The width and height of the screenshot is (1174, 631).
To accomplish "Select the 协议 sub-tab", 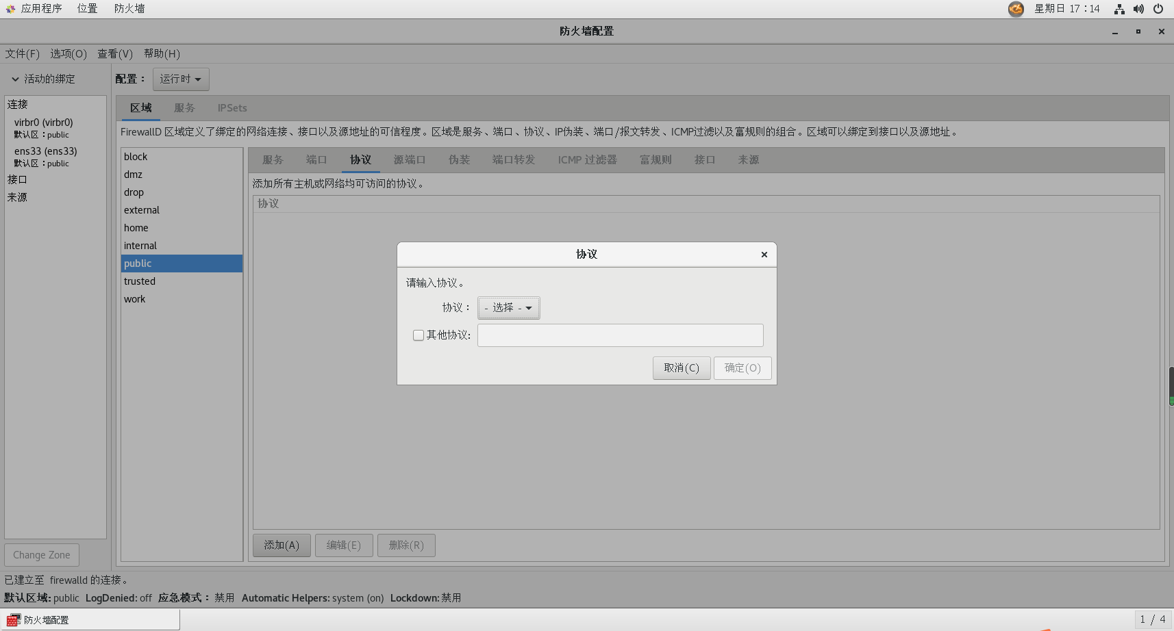I will tap(360, 160).
